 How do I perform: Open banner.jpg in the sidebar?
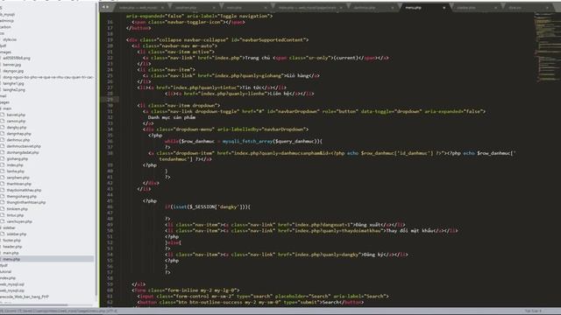(x=11, y=65)
